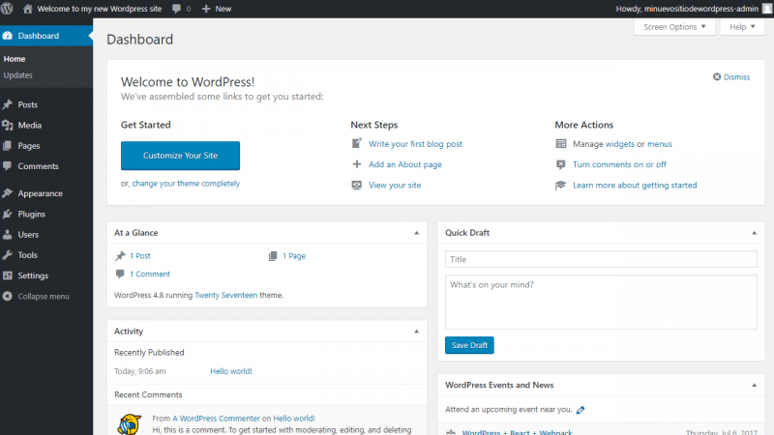This screenshot has height=435, width=774.
Task: Open the Hello world! link in Recent Comments
Action: (294, 419)
